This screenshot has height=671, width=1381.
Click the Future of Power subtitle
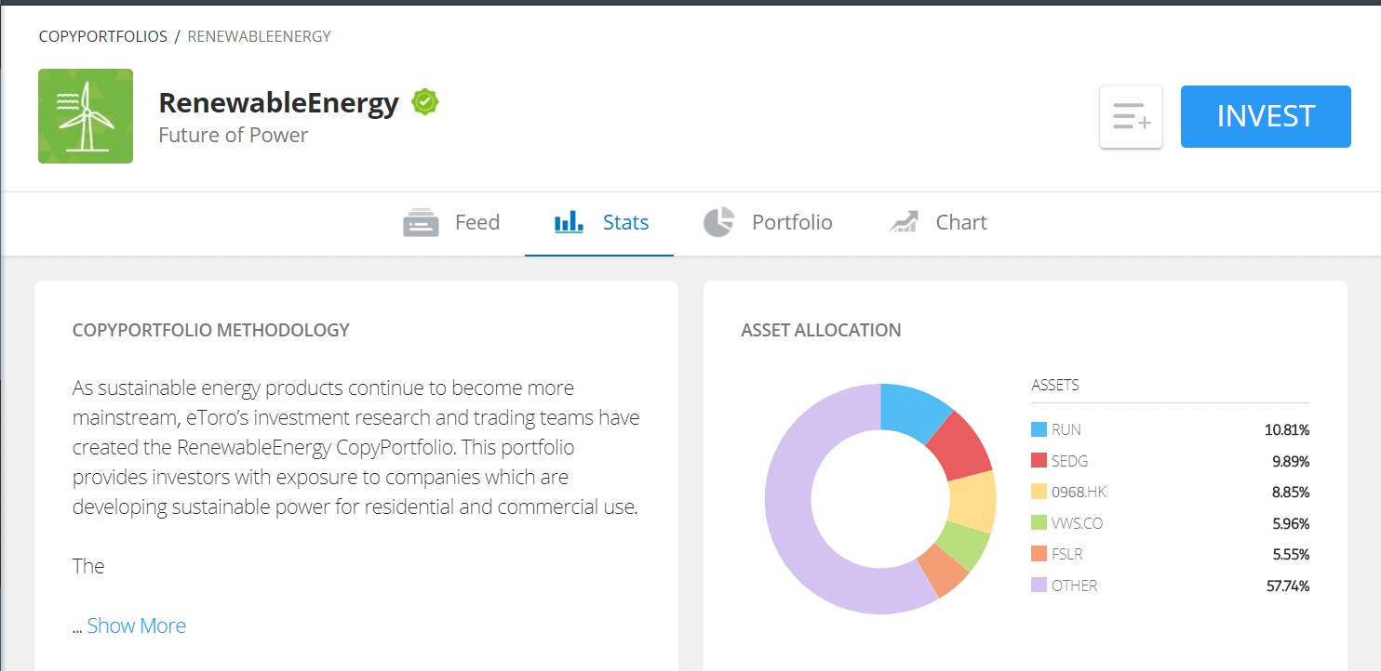click(234, 135)
